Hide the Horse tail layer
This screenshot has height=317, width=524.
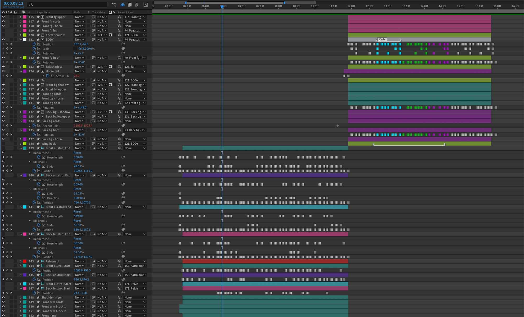pos(3,71)
